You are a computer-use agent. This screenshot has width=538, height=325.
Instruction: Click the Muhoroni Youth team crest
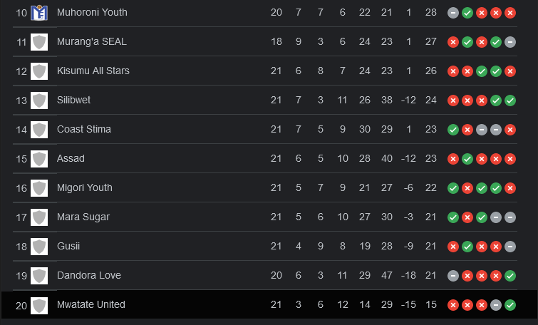[39, 13]
